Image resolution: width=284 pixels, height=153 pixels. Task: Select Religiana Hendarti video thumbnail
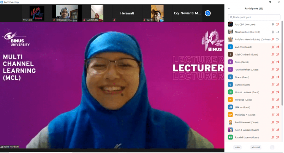(x=67, y=13)
